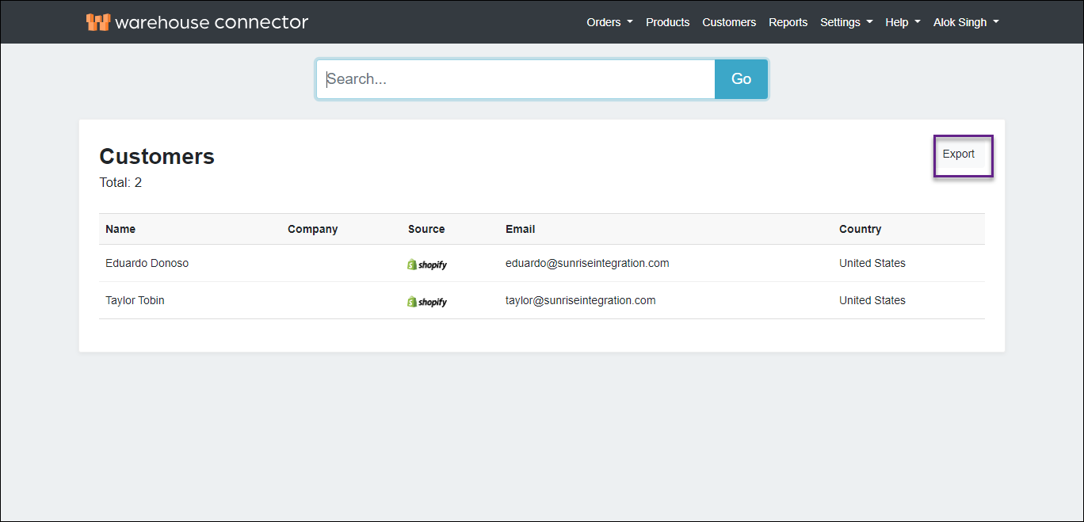
Task: Click the Email column header
Action: pyautogui.click(x=520, y=229)
